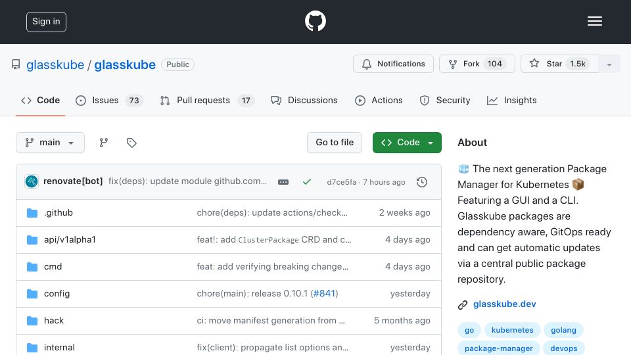Star the glasskube repository
This screenshot has height=355, width=631.
[x=559, y=64]
